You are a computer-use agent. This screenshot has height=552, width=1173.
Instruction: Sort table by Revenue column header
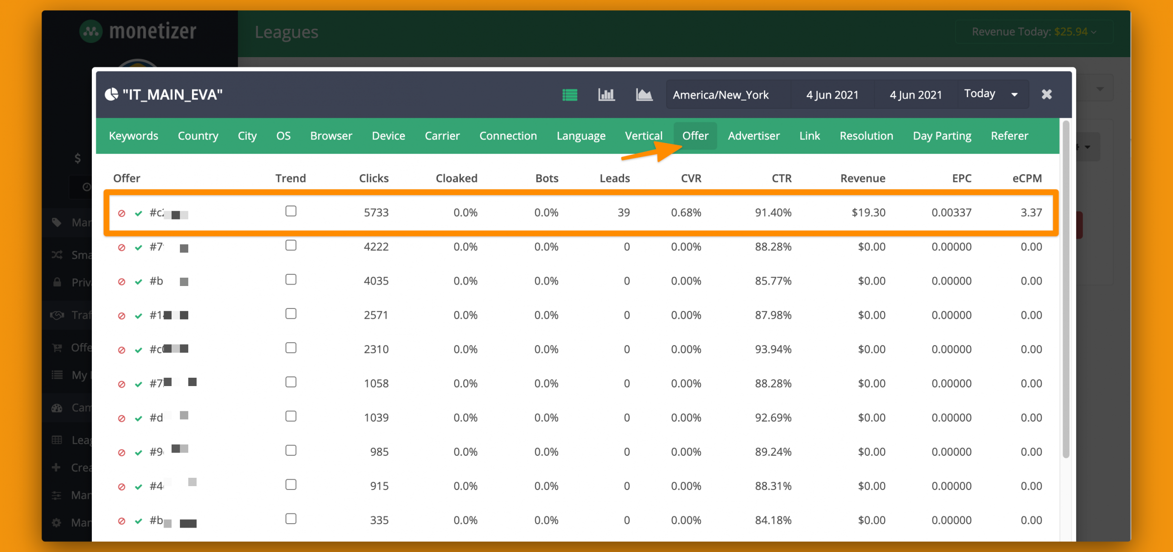[863, 178]
